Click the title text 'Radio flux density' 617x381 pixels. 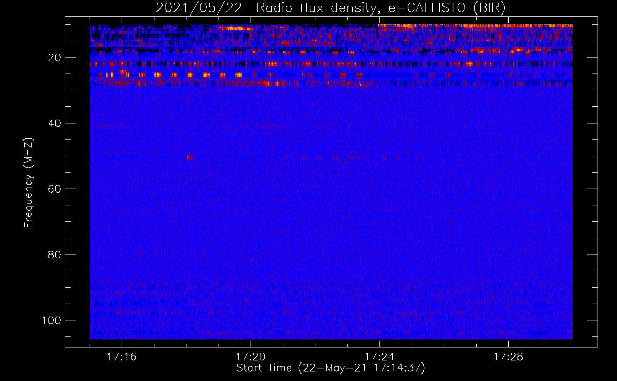(x=317, y=8)
